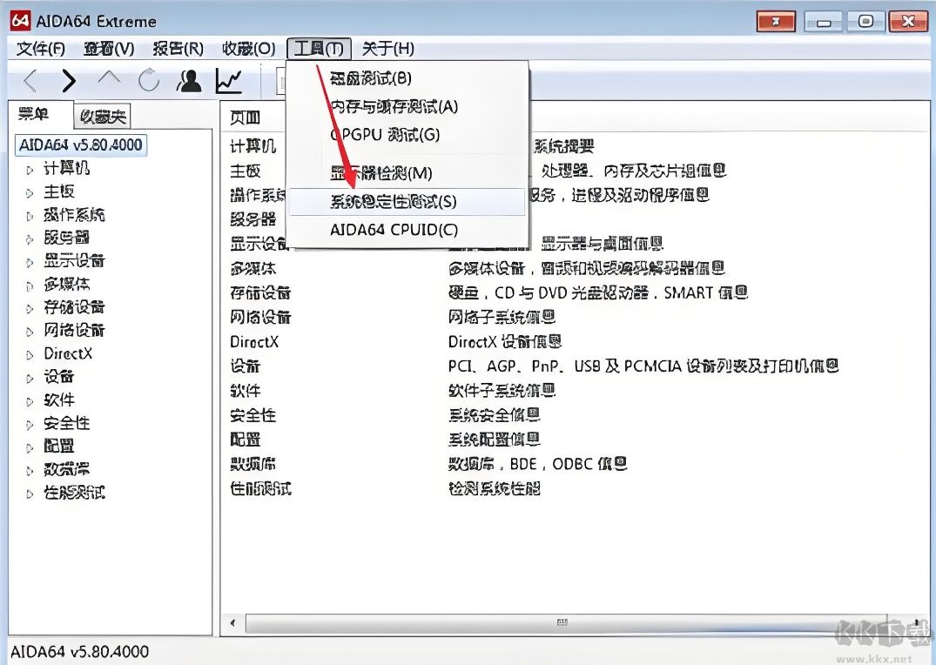
Task: Click the up-level navigation icon
Action: 108,80
